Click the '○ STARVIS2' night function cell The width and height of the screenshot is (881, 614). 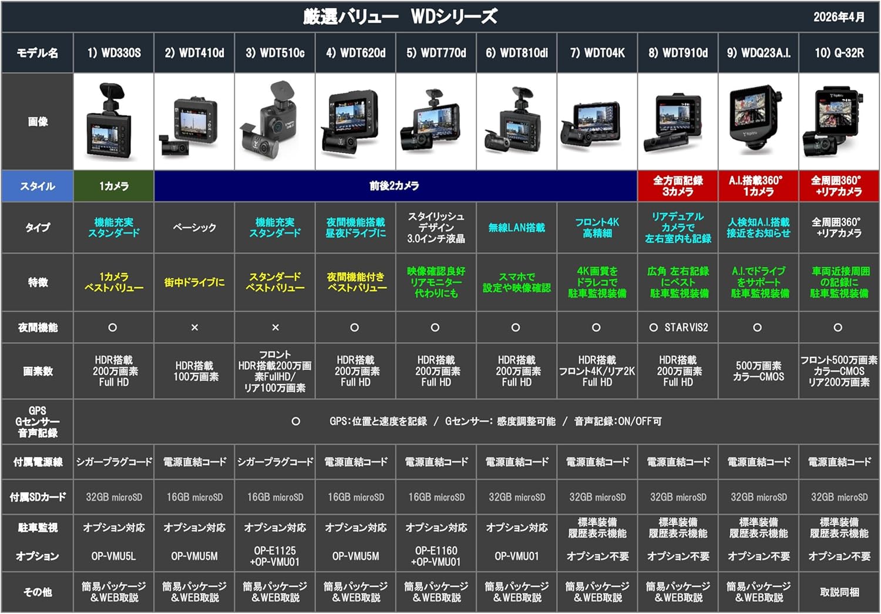pyautogui.click(x=678, y=328)
